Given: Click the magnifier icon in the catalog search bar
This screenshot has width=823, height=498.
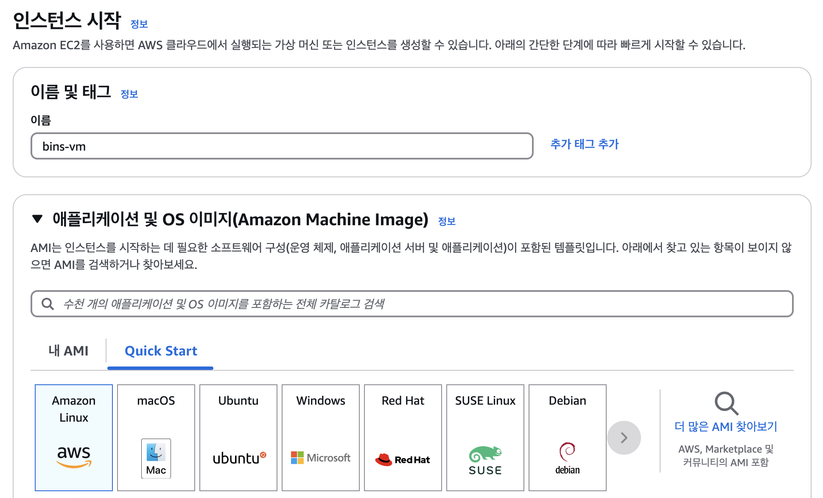Looking at the screenshot, I should (x=47, y=304).
